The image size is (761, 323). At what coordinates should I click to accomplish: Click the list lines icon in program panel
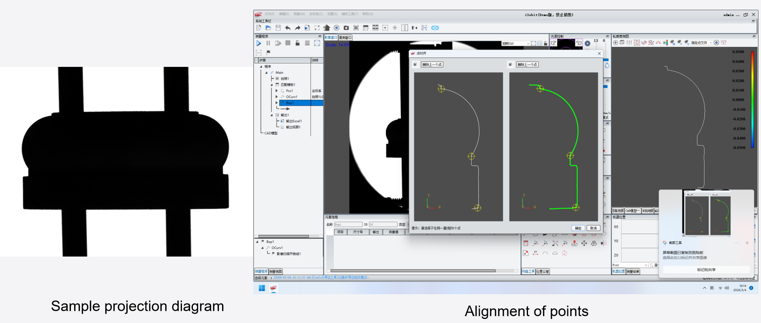307,43
